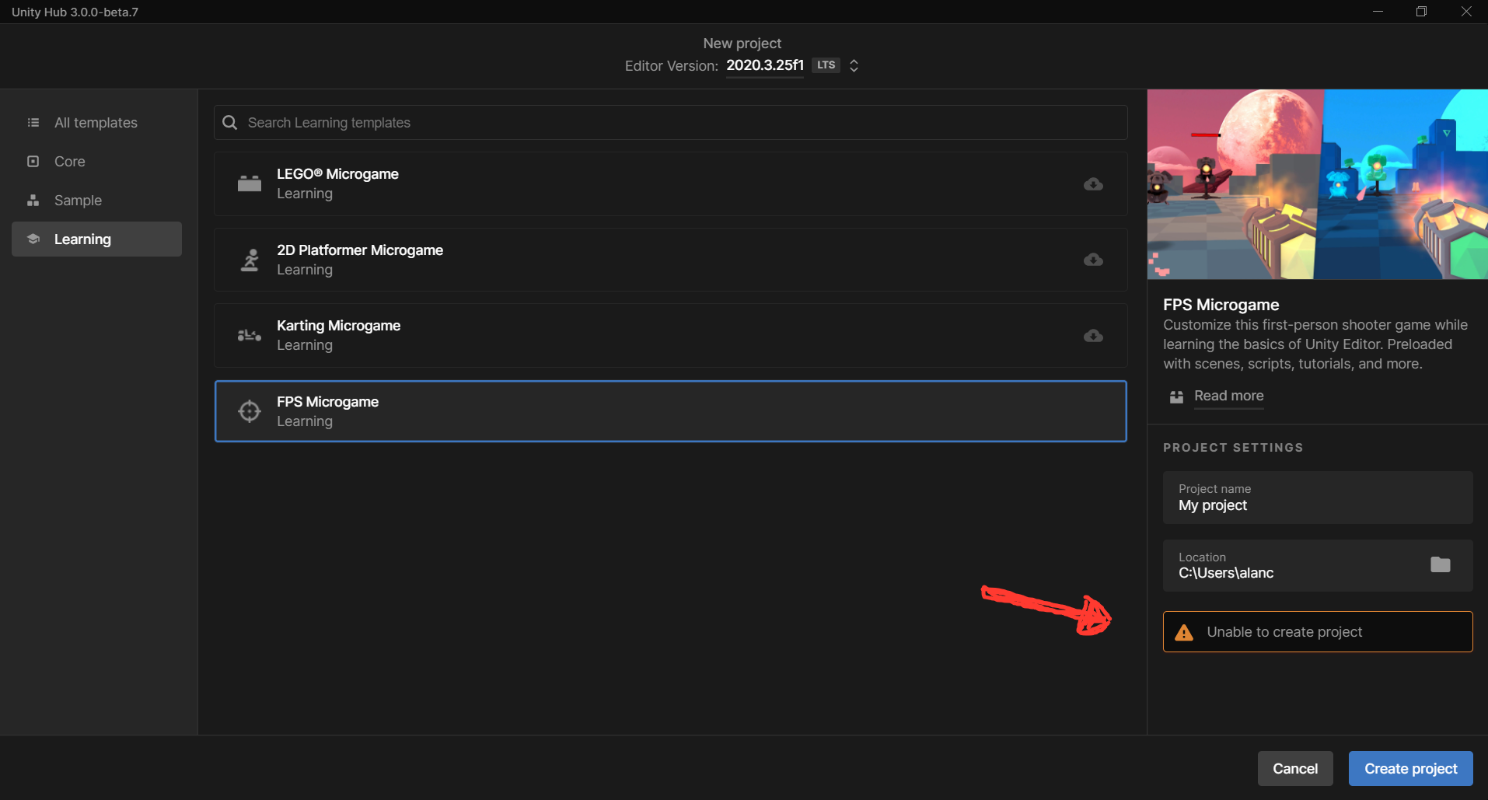Cancel the new project dialog
The height and width of the screenshot is (800, 1488).
tap(1295, 768)
